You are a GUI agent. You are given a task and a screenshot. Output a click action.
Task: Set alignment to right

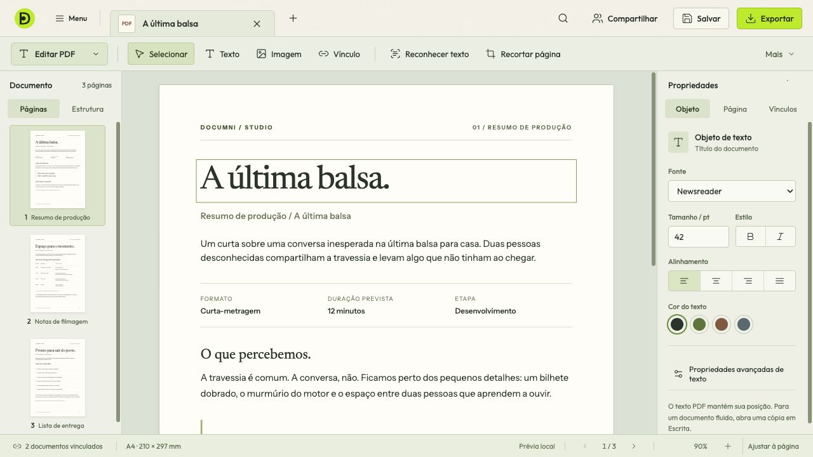click(x=748, y=281)
